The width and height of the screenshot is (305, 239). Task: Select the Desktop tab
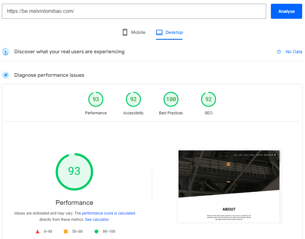pos(169,32)
